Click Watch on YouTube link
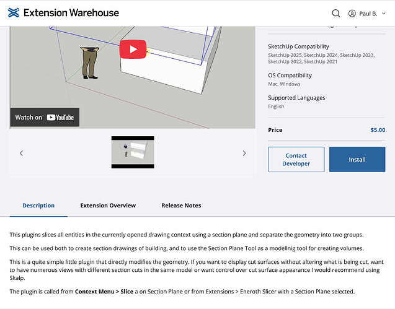The image size is (395, 309). (45, 117)
